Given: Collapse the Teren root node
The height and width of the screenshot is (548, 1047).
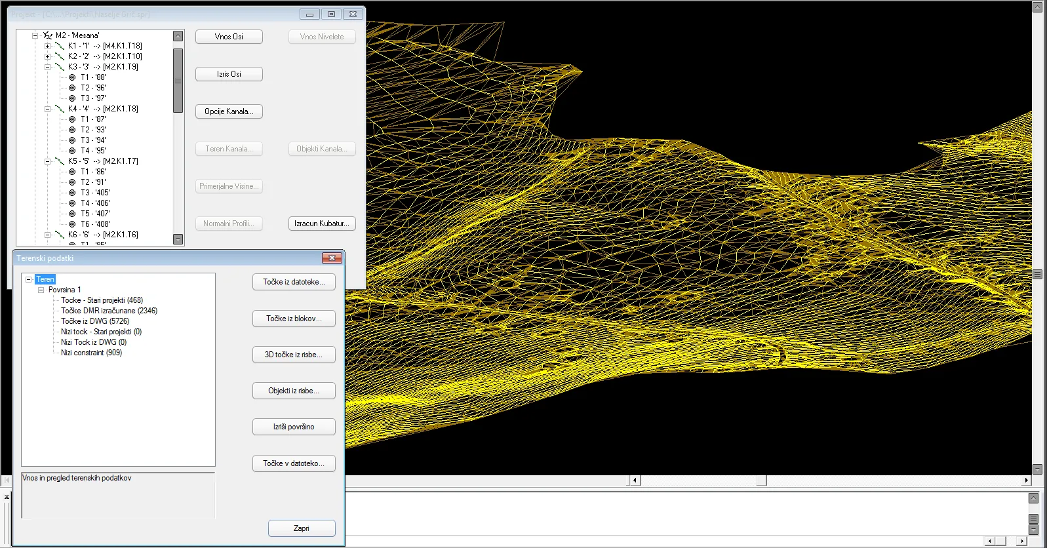Looking at the screenshot, I should point(29,279).
